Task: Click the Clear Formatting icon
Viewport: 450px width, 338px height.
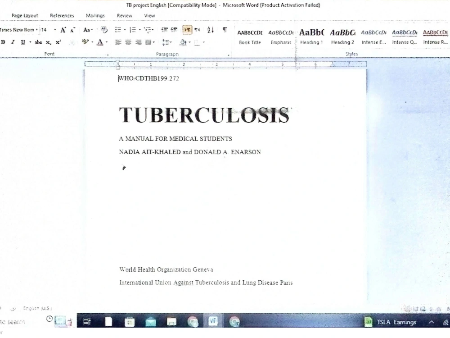Action: [104, 30]
